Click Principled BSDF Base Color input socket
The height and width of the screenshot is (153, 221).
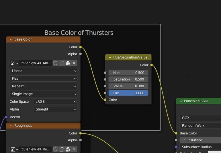click(x=176, y=133)
